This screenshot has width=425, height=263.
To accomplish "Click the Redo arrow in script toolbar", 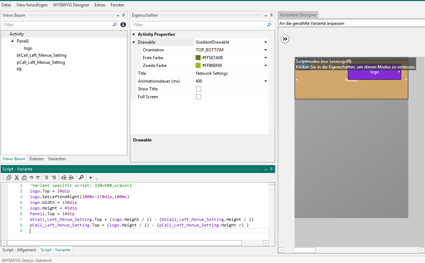I will pyautogui.click(x=38, y=178).
